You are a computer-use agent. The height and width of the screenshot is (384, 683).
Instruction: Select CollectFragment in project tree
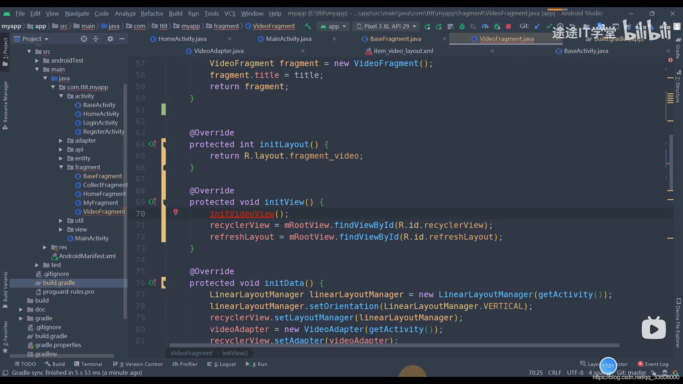tap(105, 185)
